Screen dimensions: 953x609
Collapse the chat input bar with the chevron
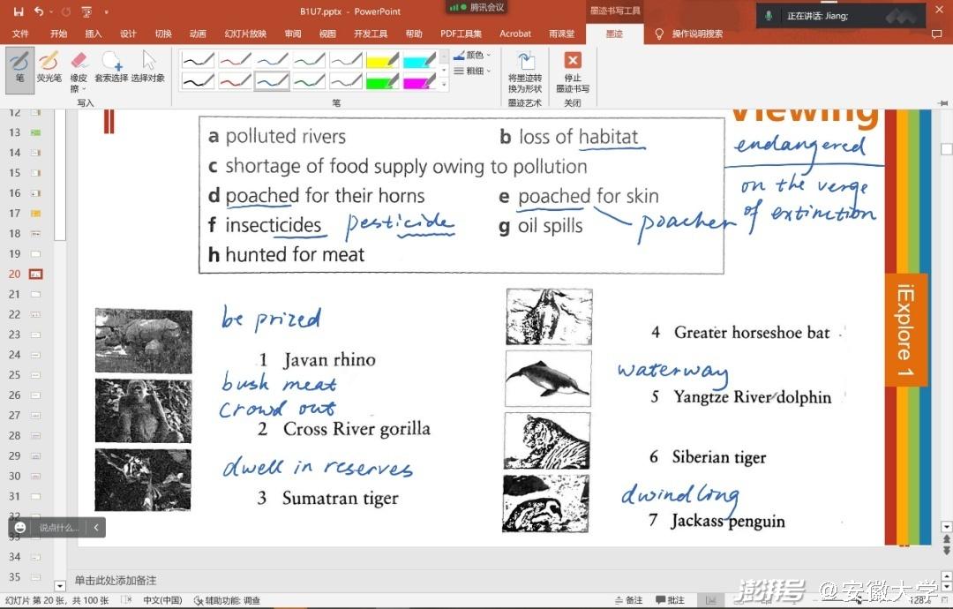pos(95,527)
